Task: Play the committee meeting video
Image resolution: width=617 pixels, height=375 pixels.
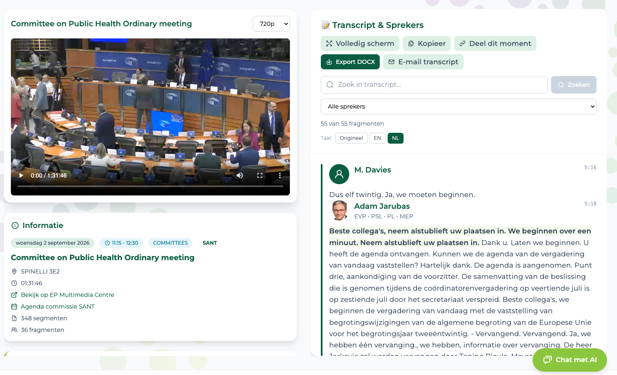Action: click(x=21, y=175)
